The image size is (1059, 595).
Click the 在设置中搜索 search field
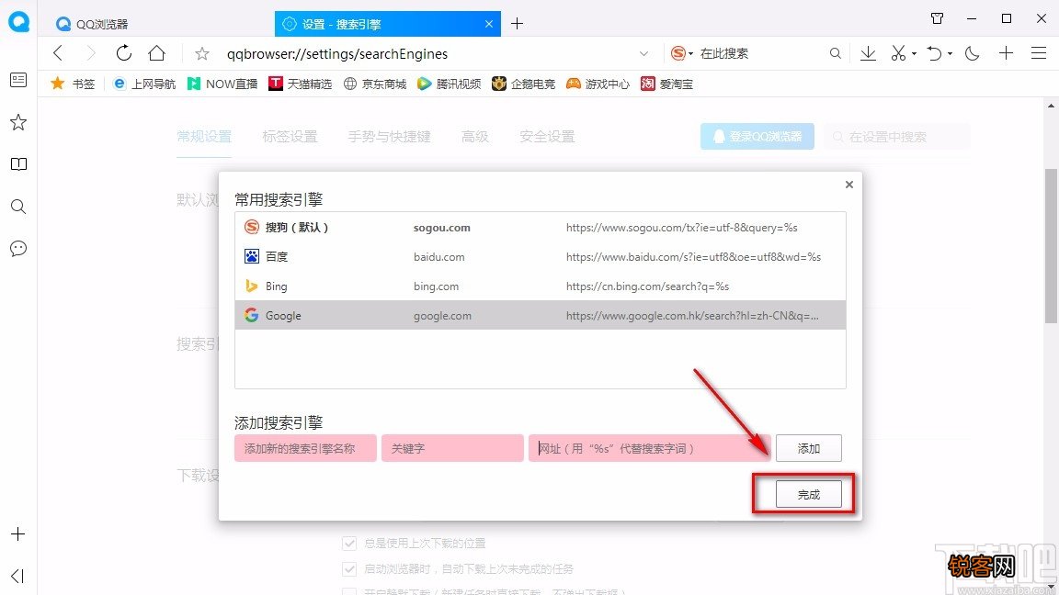(x=897, y=136)
